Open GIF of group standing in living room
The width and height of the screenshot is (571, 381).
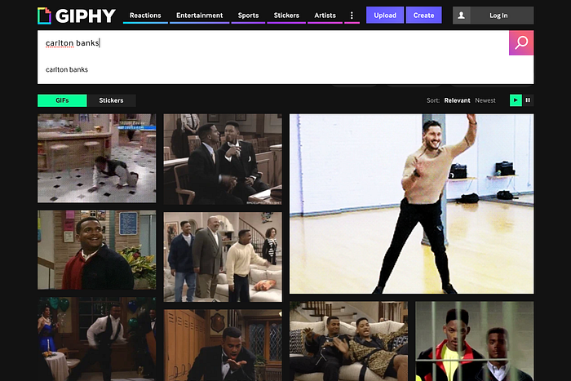[x=223, y=257]
